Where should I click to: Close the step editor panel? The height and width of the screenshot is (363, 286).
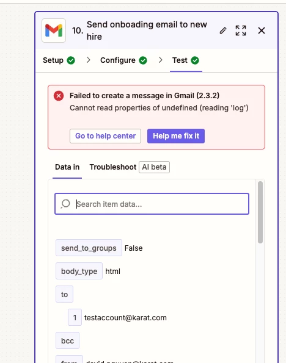262,31
